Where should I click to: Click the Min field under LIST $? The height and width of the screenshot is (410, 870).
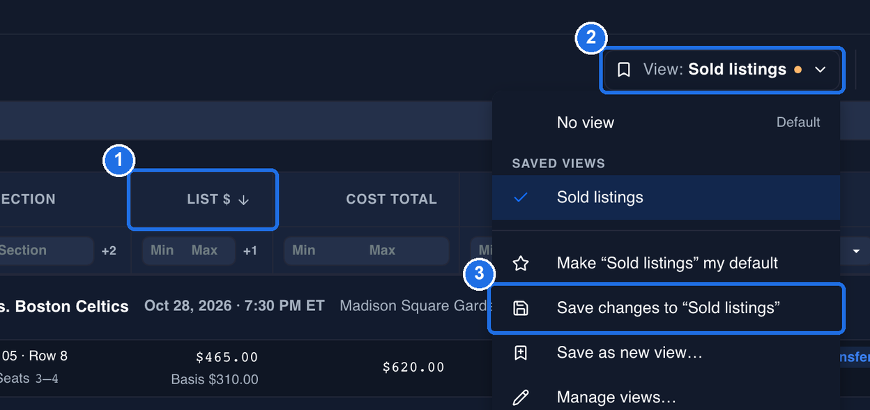click(162, 250)
